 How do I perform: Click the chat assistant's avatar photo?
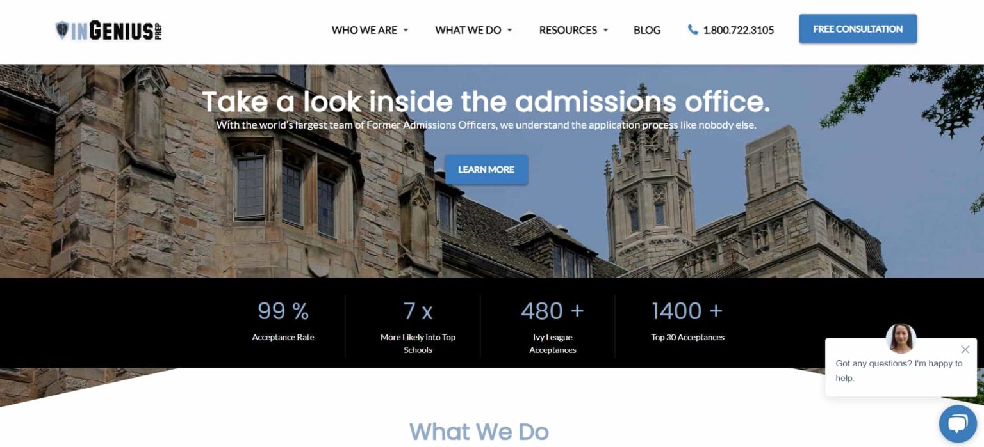tap(901, 339)
